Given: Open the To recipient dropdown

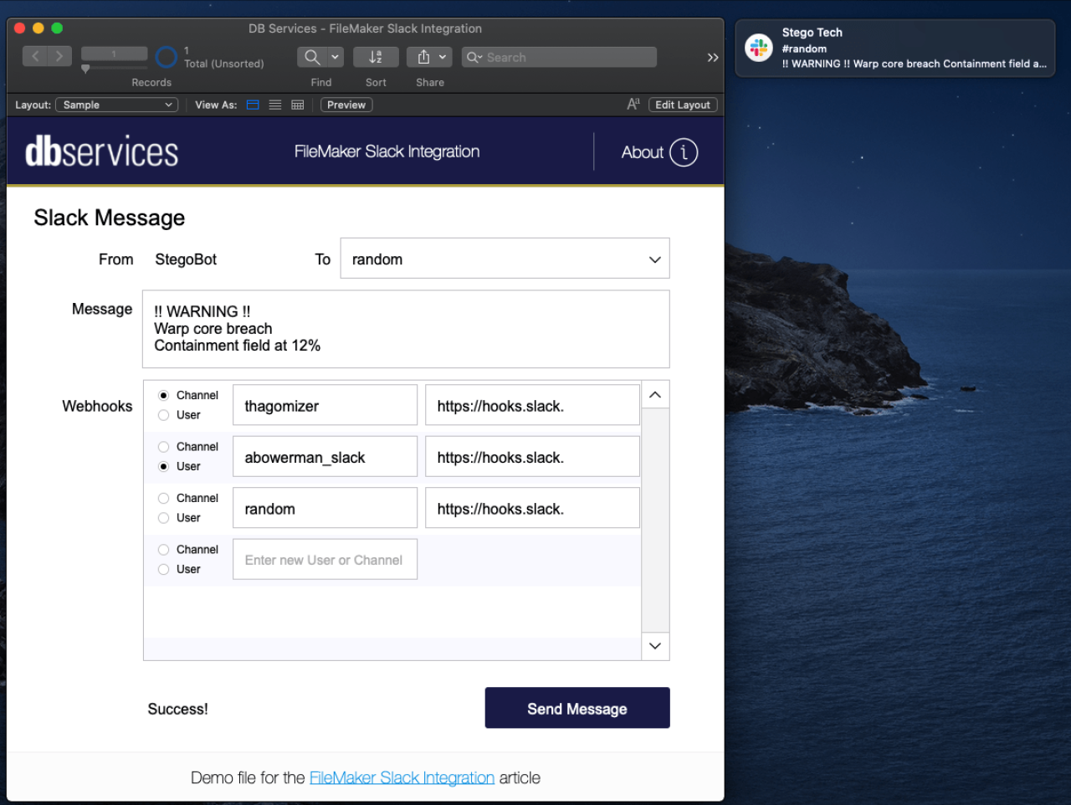Looking at the screenshot, I should (505, 259).
